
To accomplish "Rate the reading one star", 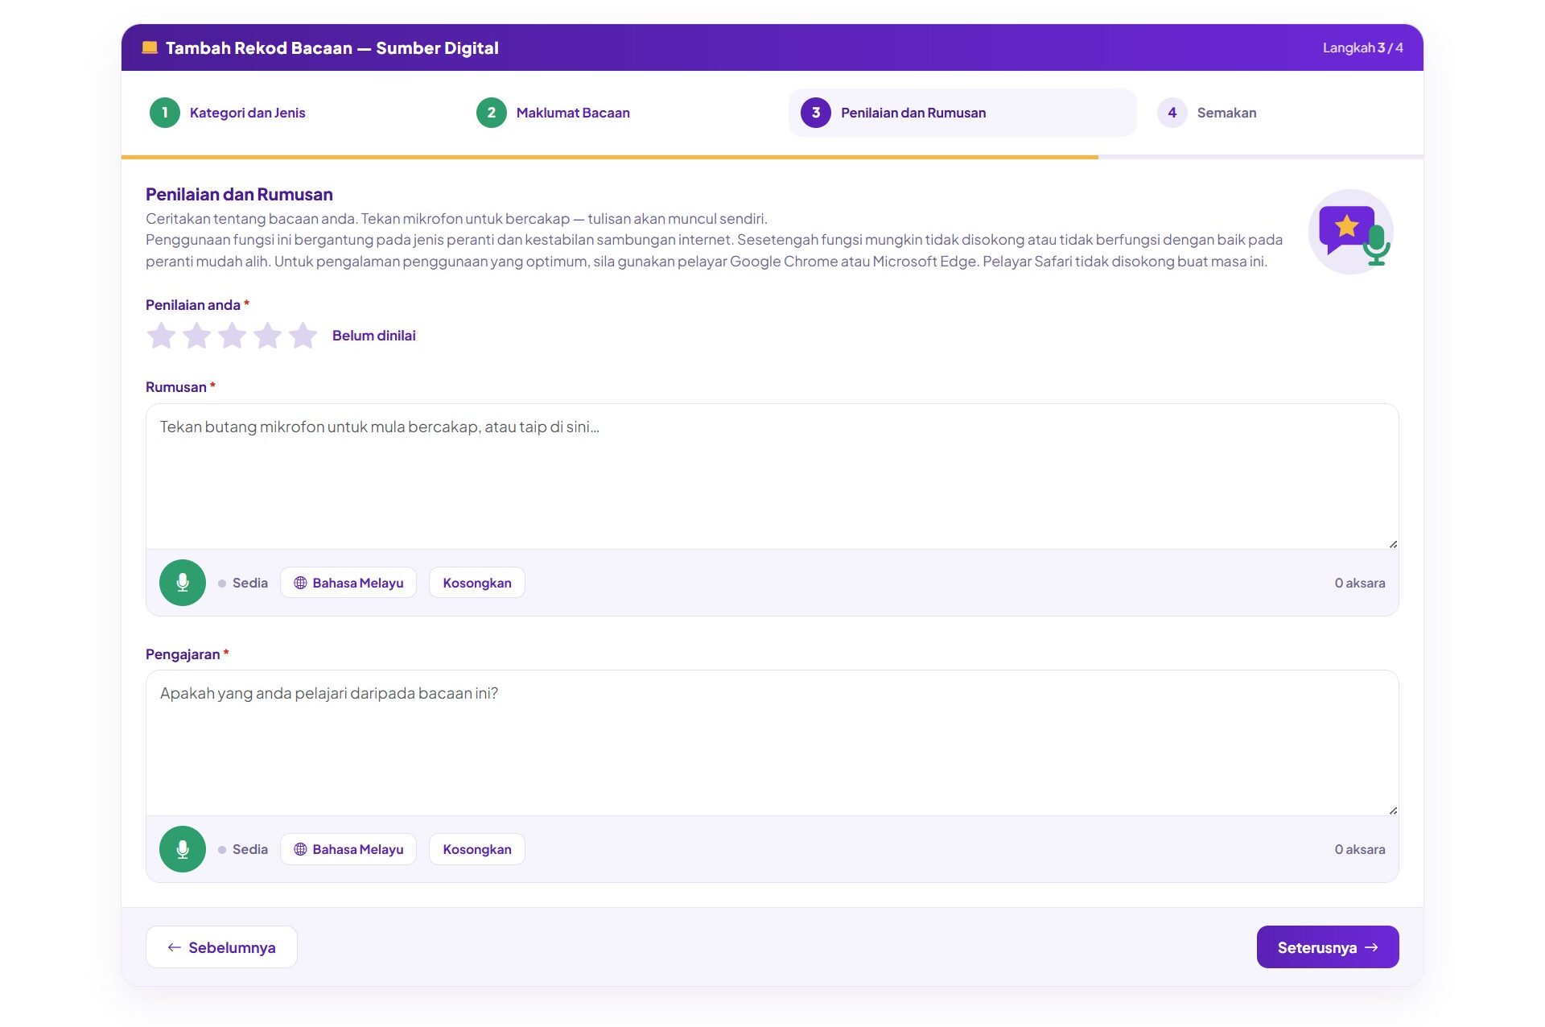I will (161, 336).
